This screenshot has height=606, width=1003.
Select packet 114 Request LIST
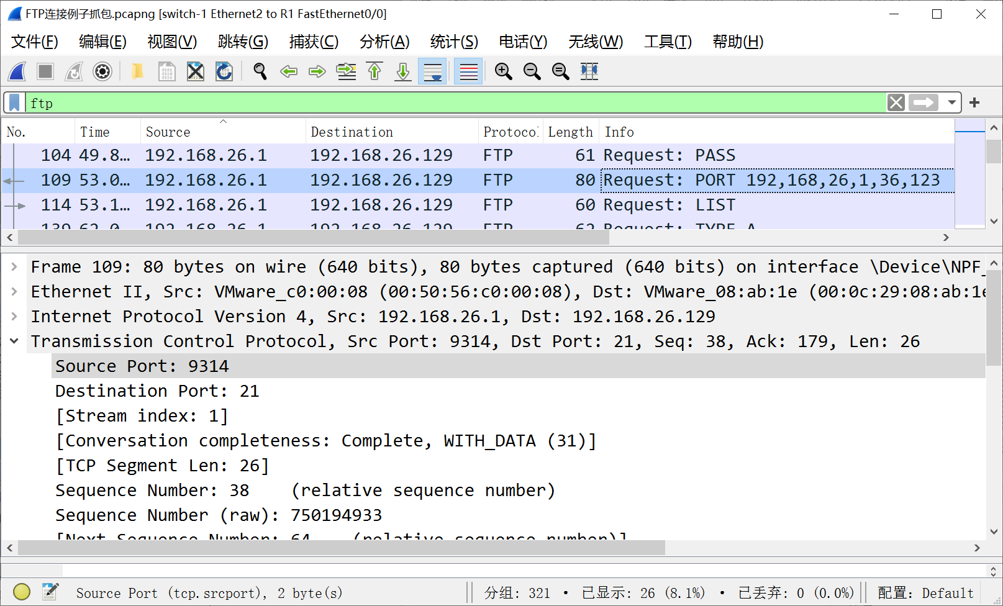[x=478, y=205]
